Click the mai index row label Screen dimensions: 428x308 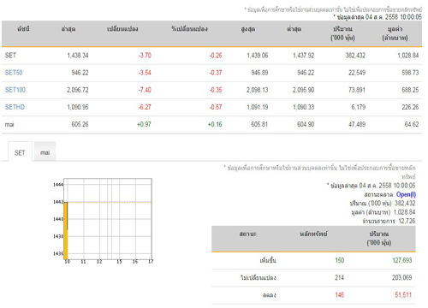click(x=9, y=124)
